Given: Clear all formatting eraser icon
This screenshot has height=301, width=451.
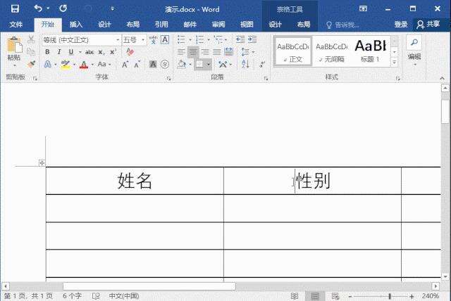Looking at the screenshot, I should pos(130,51).
